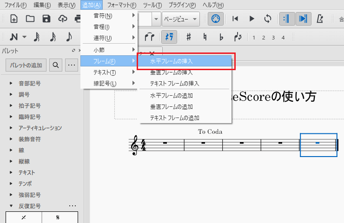Select 水平フレームの挿入 menu entry
The height and width of the screenshot is (223, 344).
pos(184,61)
